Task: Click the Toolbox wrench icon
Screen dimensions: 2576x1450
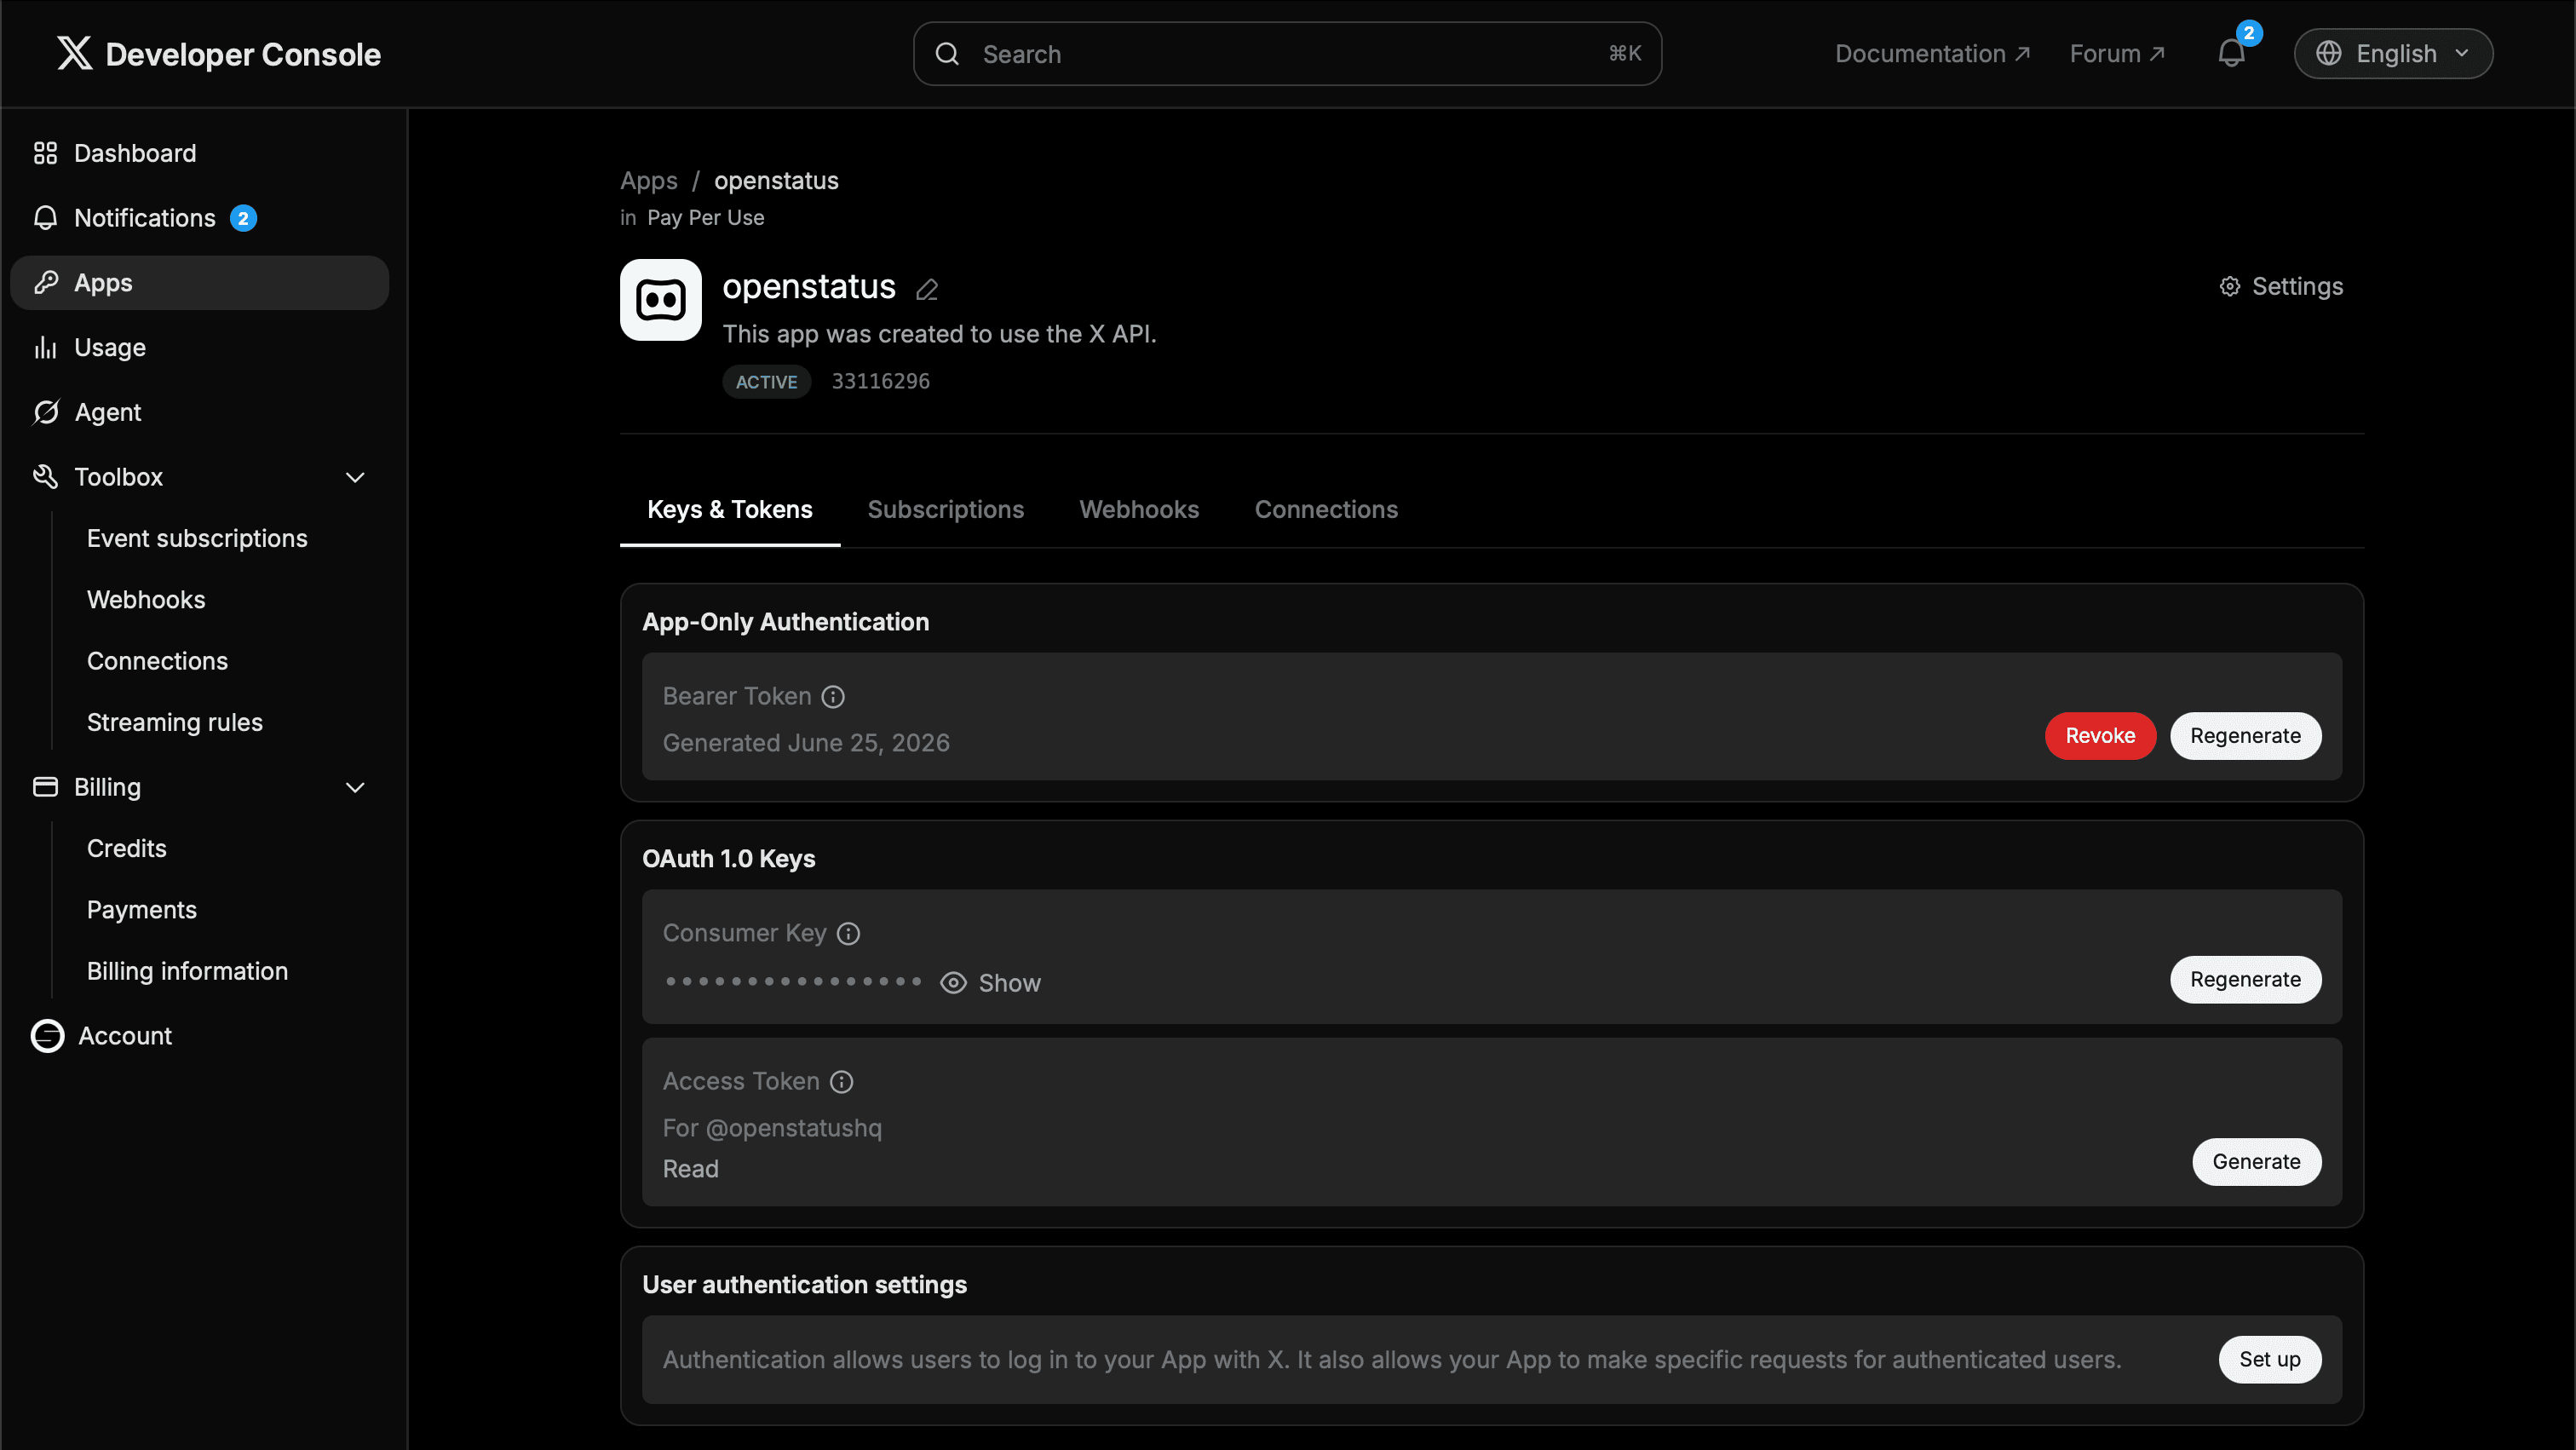Action: pyautogui.click(x=45, y=477)
